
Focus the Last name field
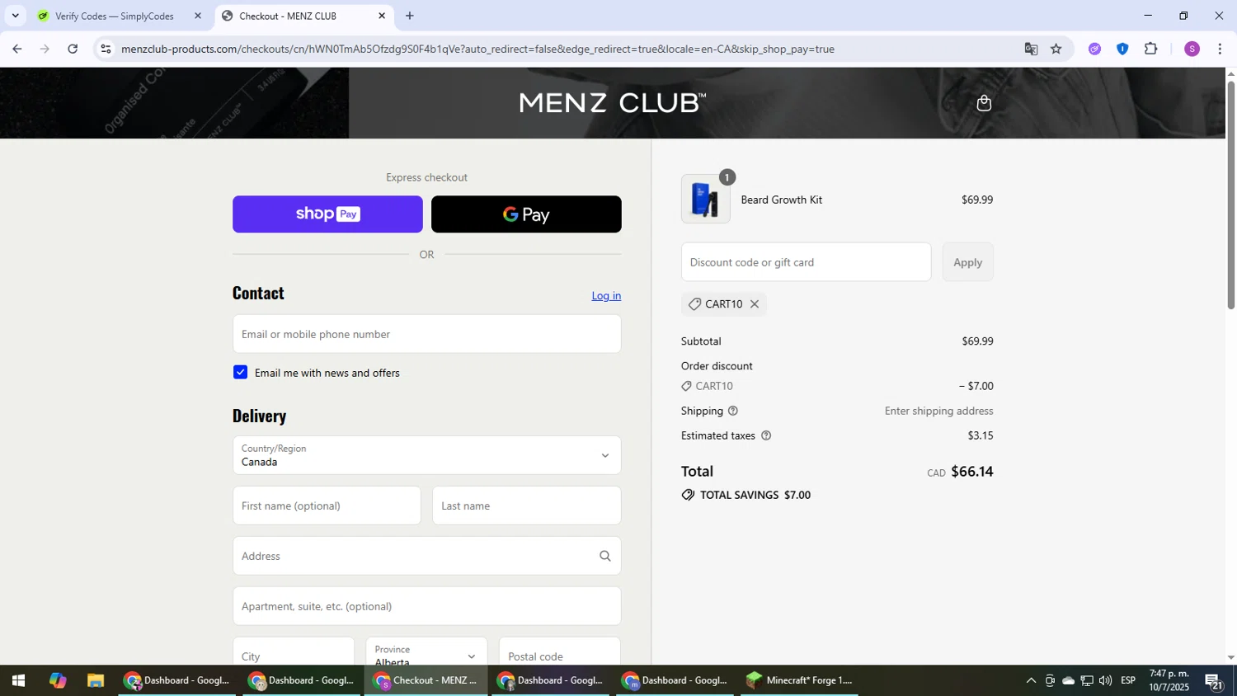526,506
